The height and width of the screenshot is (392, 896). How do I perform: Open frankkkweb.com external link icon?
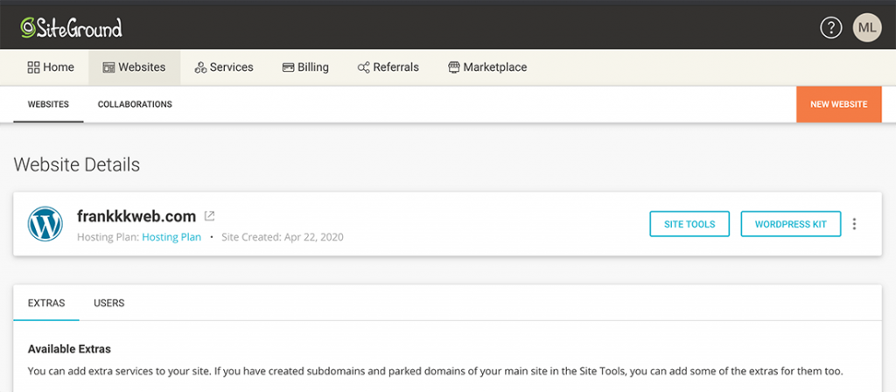pos(209,216)
